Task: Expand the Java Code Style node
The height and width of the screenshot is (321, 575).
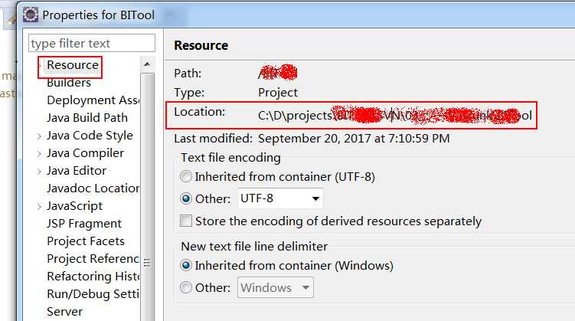Action: (39, 136)
